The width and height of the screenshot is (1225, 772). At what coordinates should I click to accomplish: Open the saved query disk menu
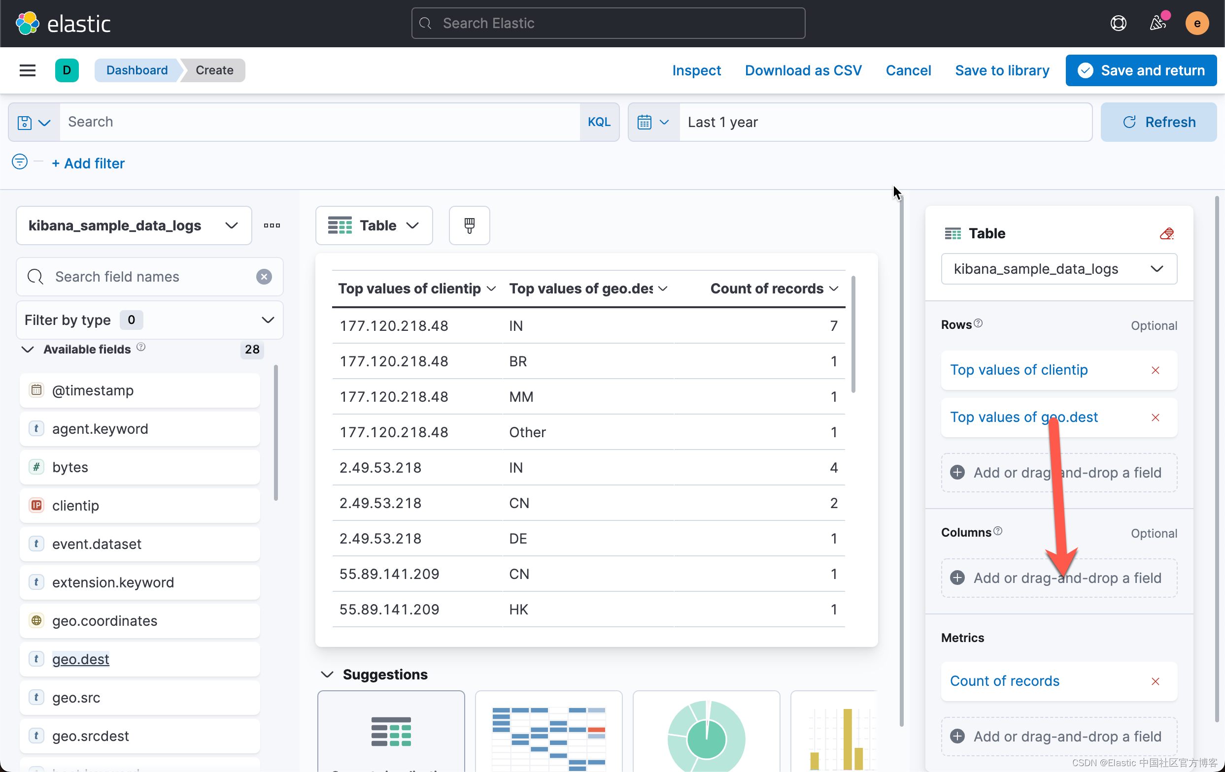click(x=34, y=122)
